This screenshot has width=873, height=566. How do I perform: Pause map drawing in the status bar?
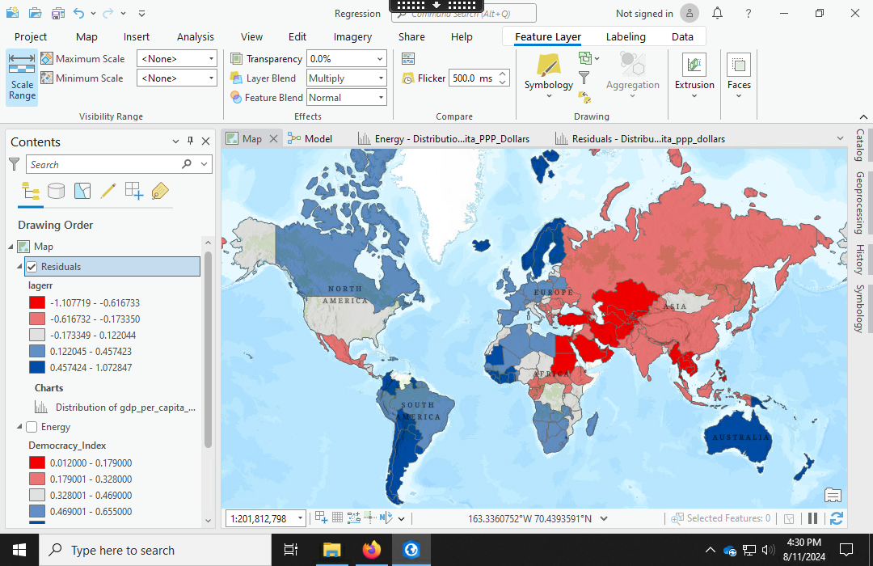click(x=813, y=518)
